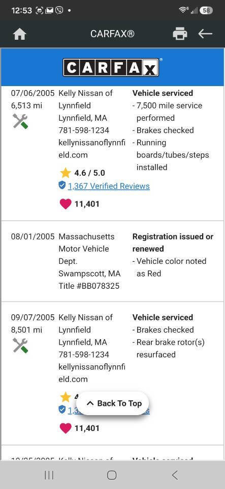Click the Back To Top button
The image size is (225, 489).
tap(113, 403)
